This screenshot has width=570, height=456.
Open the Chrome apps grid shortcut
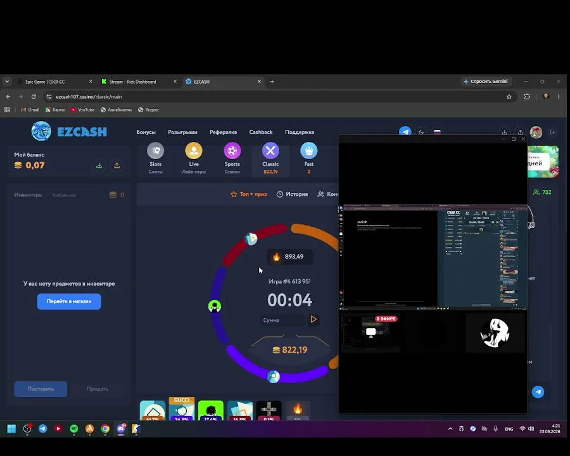tap(7, 110)
